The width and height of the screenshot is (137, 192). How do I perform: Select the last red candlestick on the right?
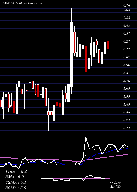click(108, 45)
